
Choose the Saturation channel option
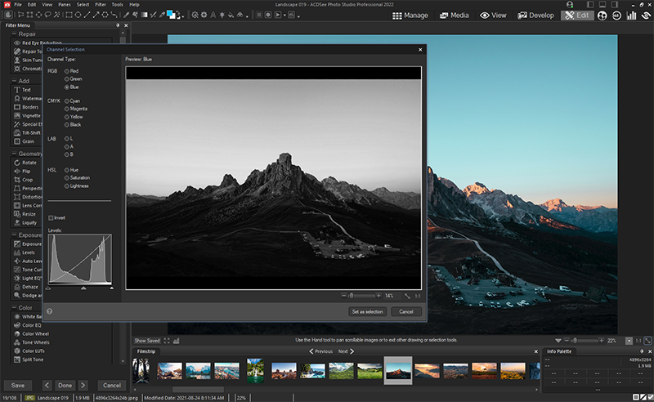[66, 177]
